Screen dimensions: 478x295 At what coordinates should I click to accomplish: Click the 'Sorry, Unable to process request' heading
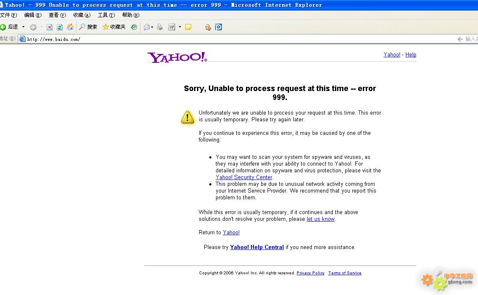coord(280,93)
